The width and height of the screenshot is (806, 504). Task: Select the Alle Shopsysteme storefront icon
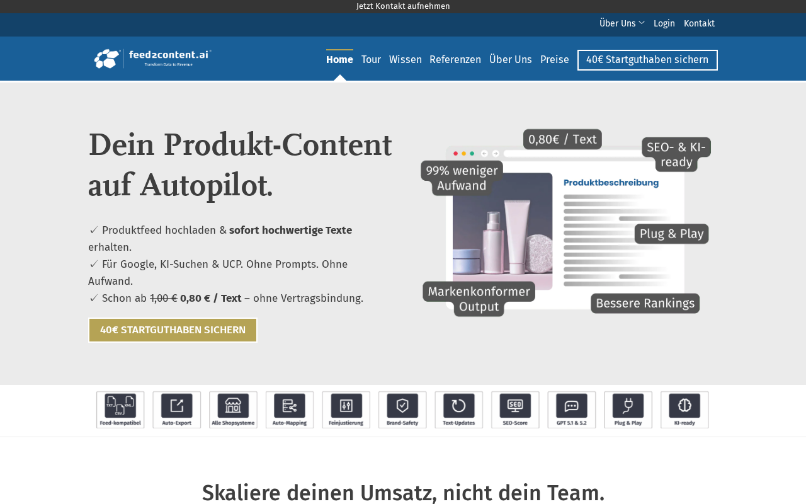[233, 409]
